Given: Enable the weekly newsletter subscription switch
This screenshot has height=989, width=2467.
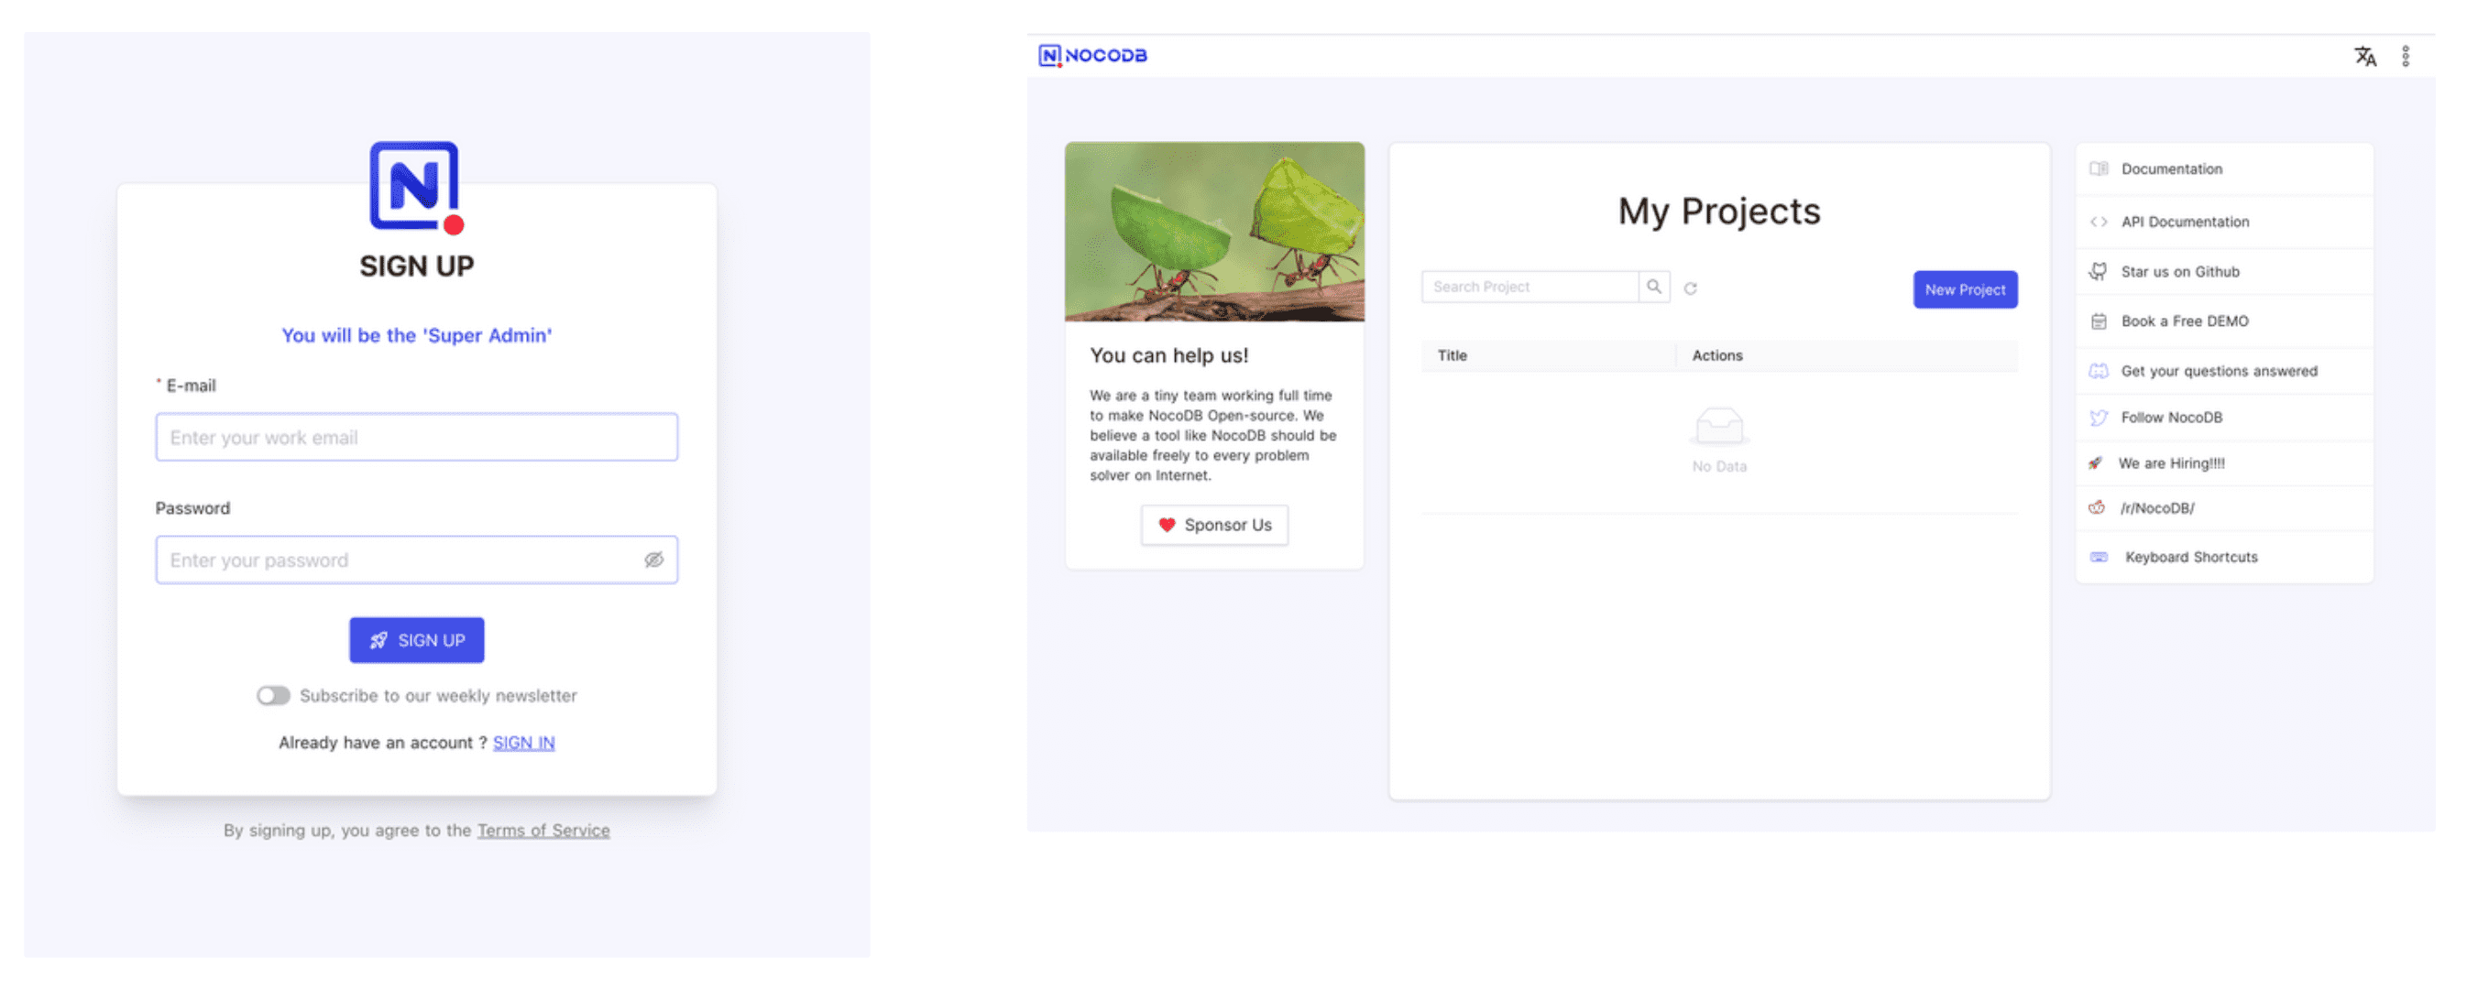Looking at the screenshot, I should 273,696.
